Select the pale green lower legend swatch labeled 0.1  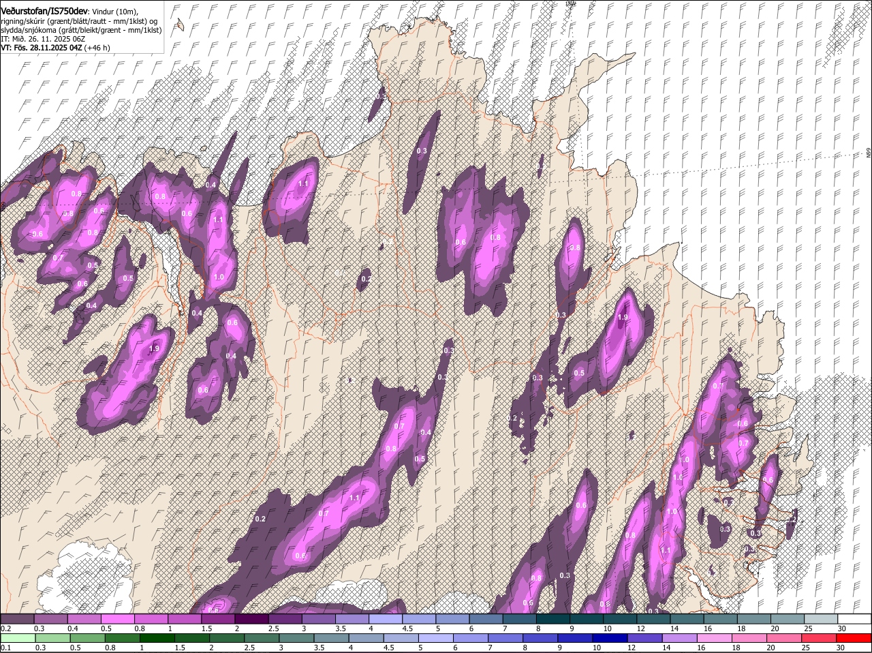(17, 638)
